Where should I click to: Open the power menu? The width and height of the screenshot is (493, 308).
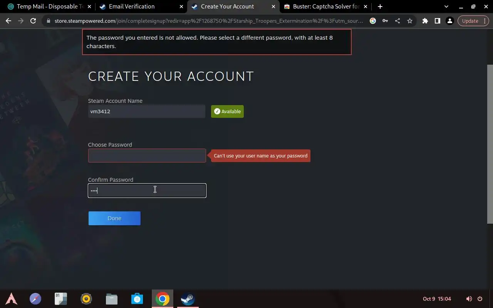pos(480,299)
